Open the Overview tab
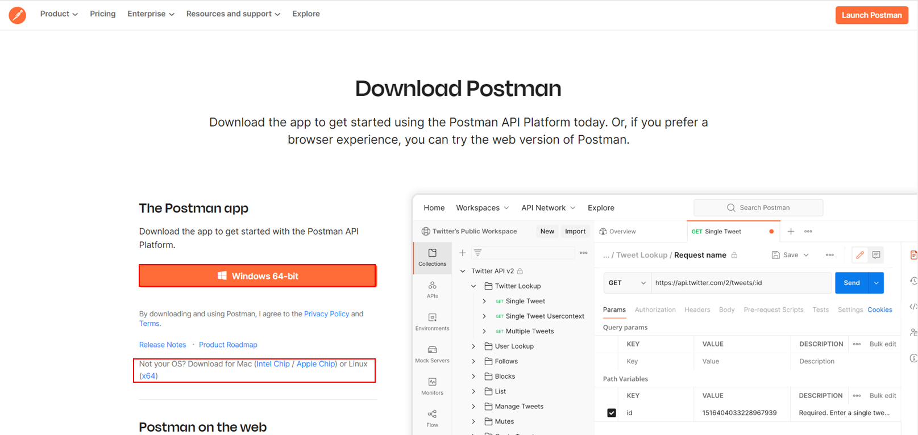Screen dimensions: 918x435 click(x=618, y=231)
